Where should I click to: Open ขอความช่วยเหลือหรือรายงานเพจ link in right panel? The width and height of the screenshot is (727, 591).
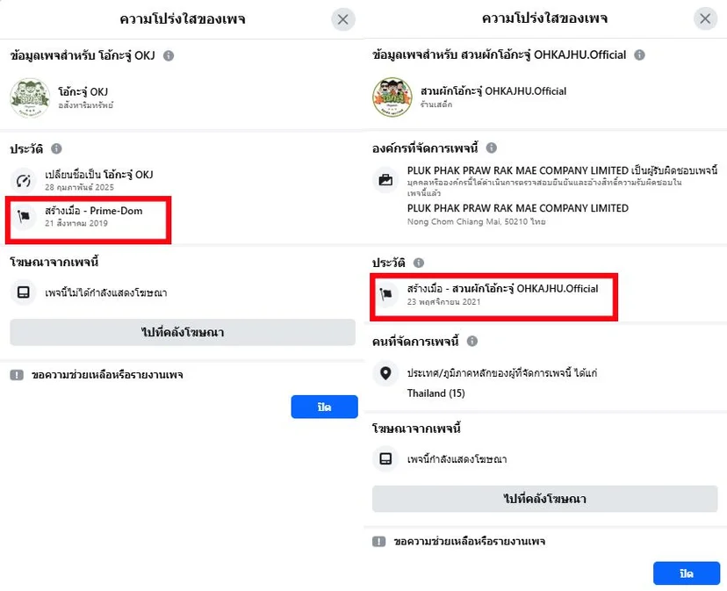[x=469, y=541]
